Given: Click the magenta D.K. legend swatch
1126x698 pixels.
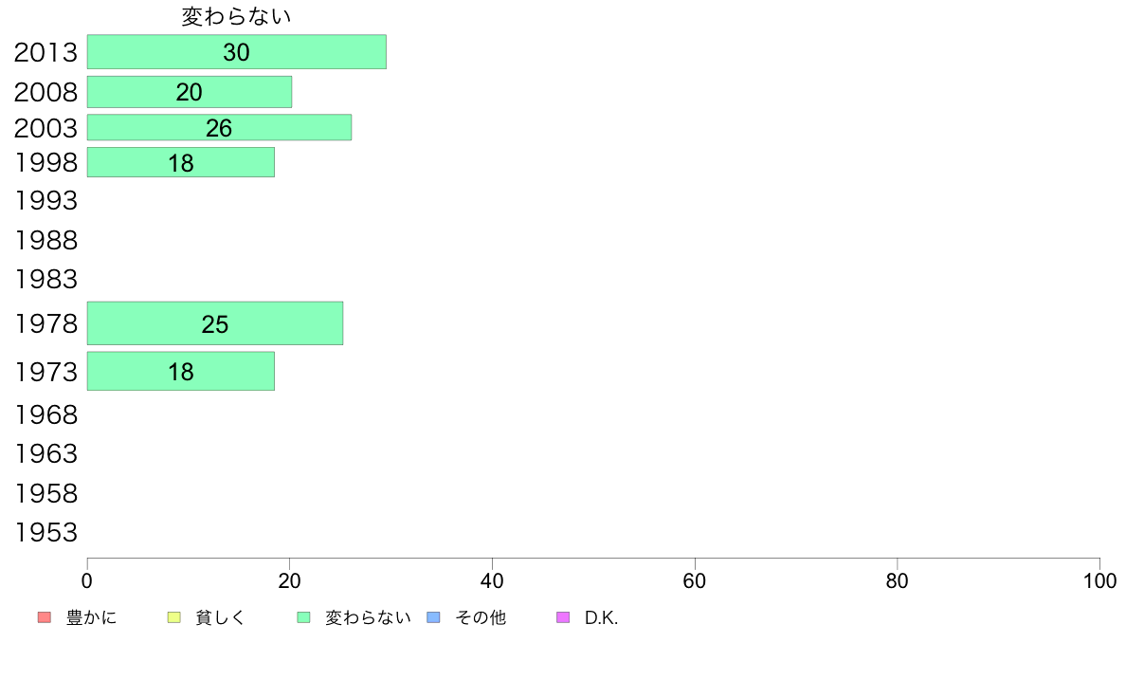Looking at the screenshot, I should [x=563, y=617].
